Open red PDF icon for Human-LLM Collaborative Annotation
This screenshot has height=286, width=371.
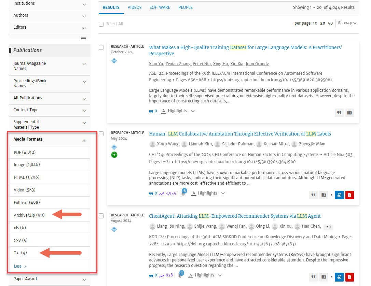pyautogui.click(x=349, y=195)
